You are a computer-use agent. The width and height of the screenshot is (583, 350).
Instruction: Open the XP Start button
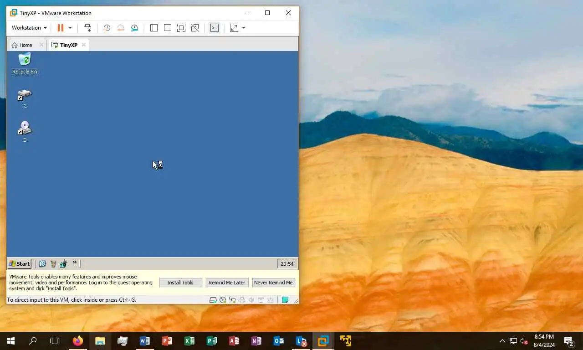[20, 263]
